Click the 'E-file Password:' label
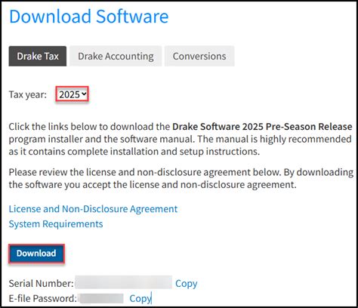The image size is (358, 308). (x=43, y=298)
